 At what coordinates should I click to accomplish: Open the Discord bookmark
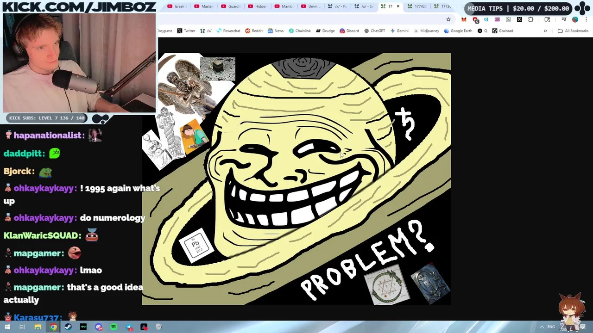point(349,31)
